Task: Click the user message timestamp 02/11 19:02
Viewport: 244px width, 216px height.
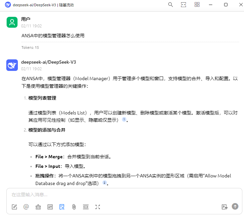Action: pyautogui.click(x=31, y=26)
